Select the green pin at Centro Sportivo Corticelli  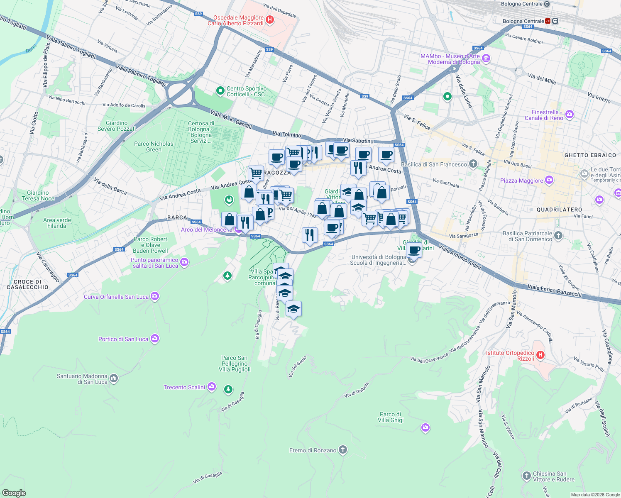pyautogui.click(x=220, y=90)
